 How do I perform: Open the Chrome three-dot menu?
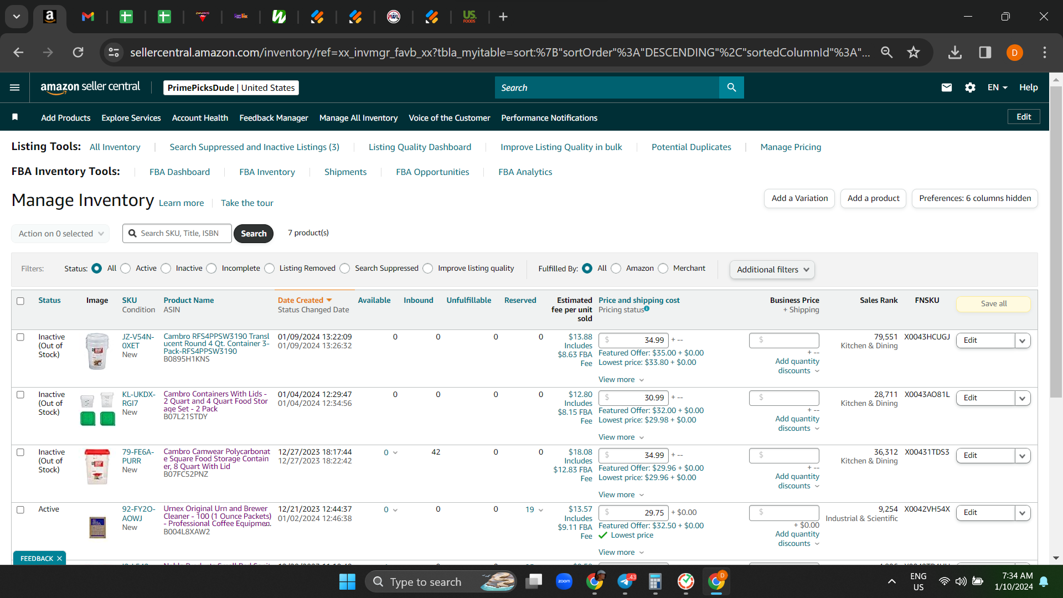tap(1045, 52)
